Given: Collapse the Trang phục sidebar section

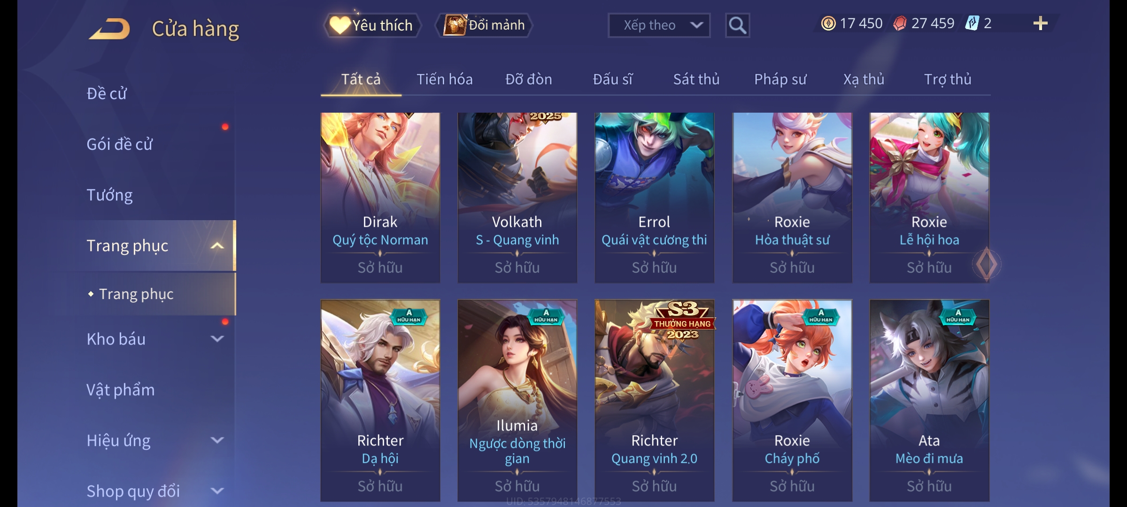Looking at the screenshot, I should click(217, 246).
